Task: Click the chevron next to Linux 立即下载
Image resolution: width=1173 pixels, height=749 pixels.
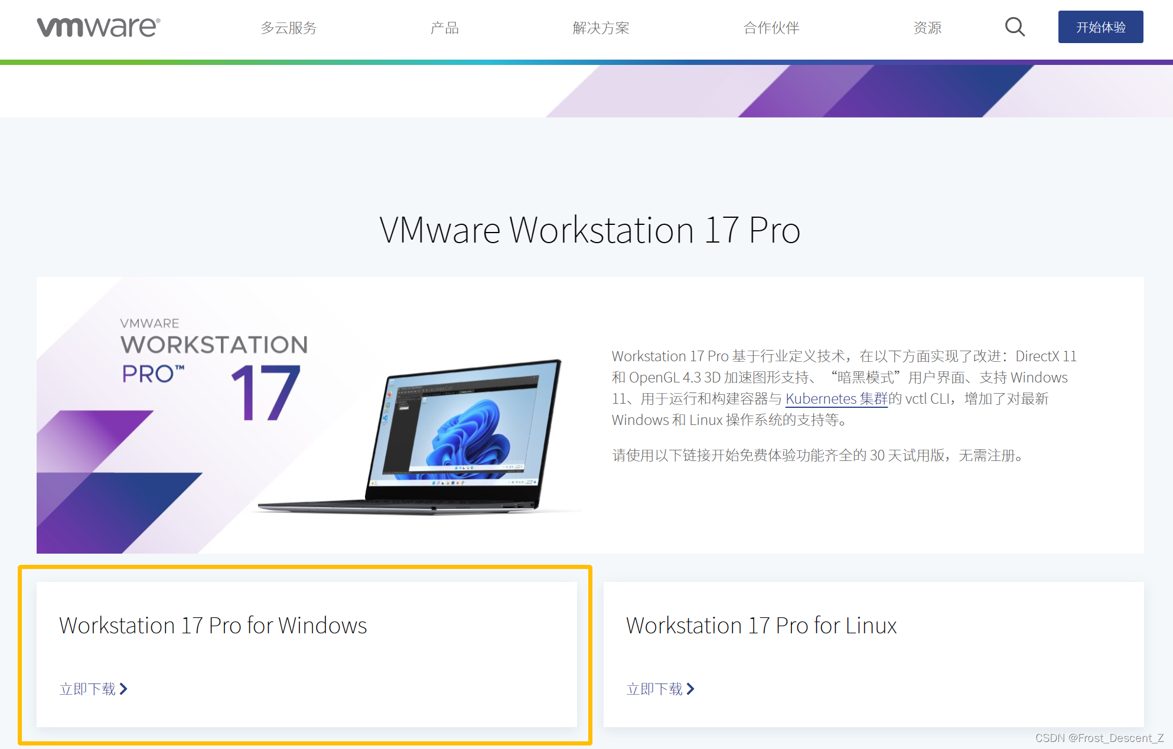Action: pyautogui.click(x=690, y=689)
